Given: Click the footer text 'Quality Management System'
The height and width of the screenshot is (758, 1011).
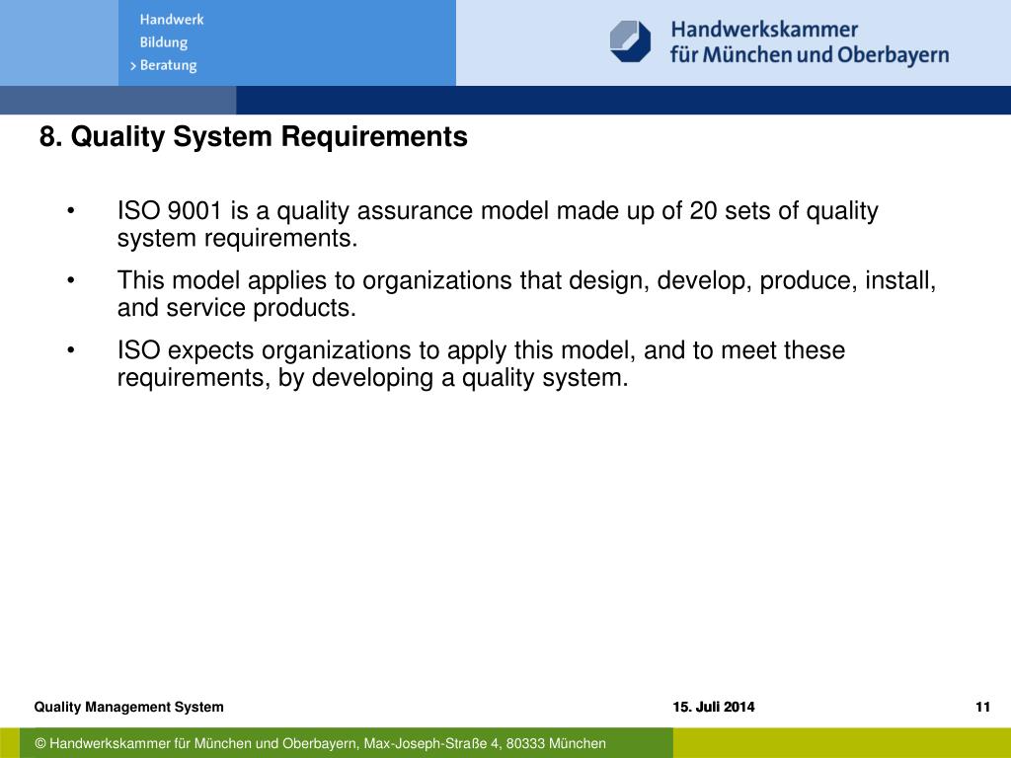Looking at the screenshot, I should coord(129,707).
